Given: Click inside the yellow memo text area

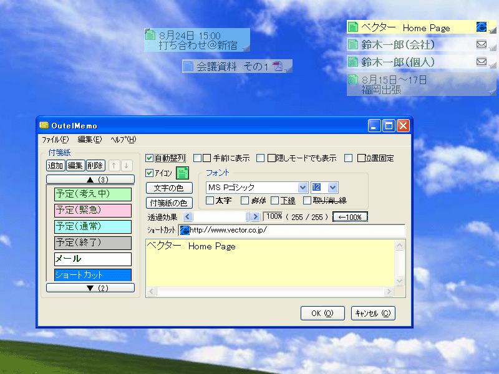Looking at the screenshot, I should (x=270, y=263).
